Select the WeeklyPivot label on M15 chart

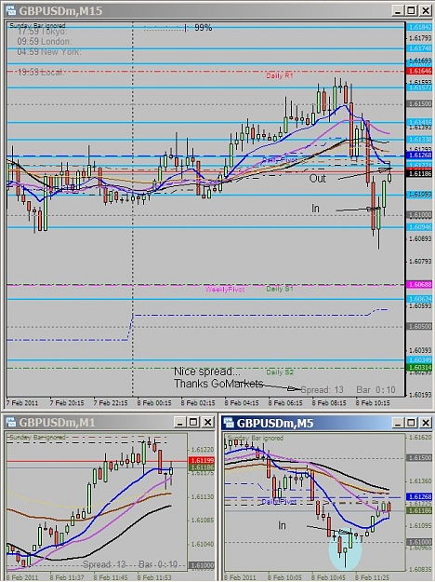(x=225, y=290)
